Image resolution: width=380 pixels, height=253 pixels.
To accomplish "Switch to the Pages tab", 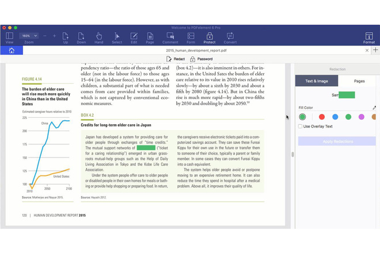I will point(359,81).
